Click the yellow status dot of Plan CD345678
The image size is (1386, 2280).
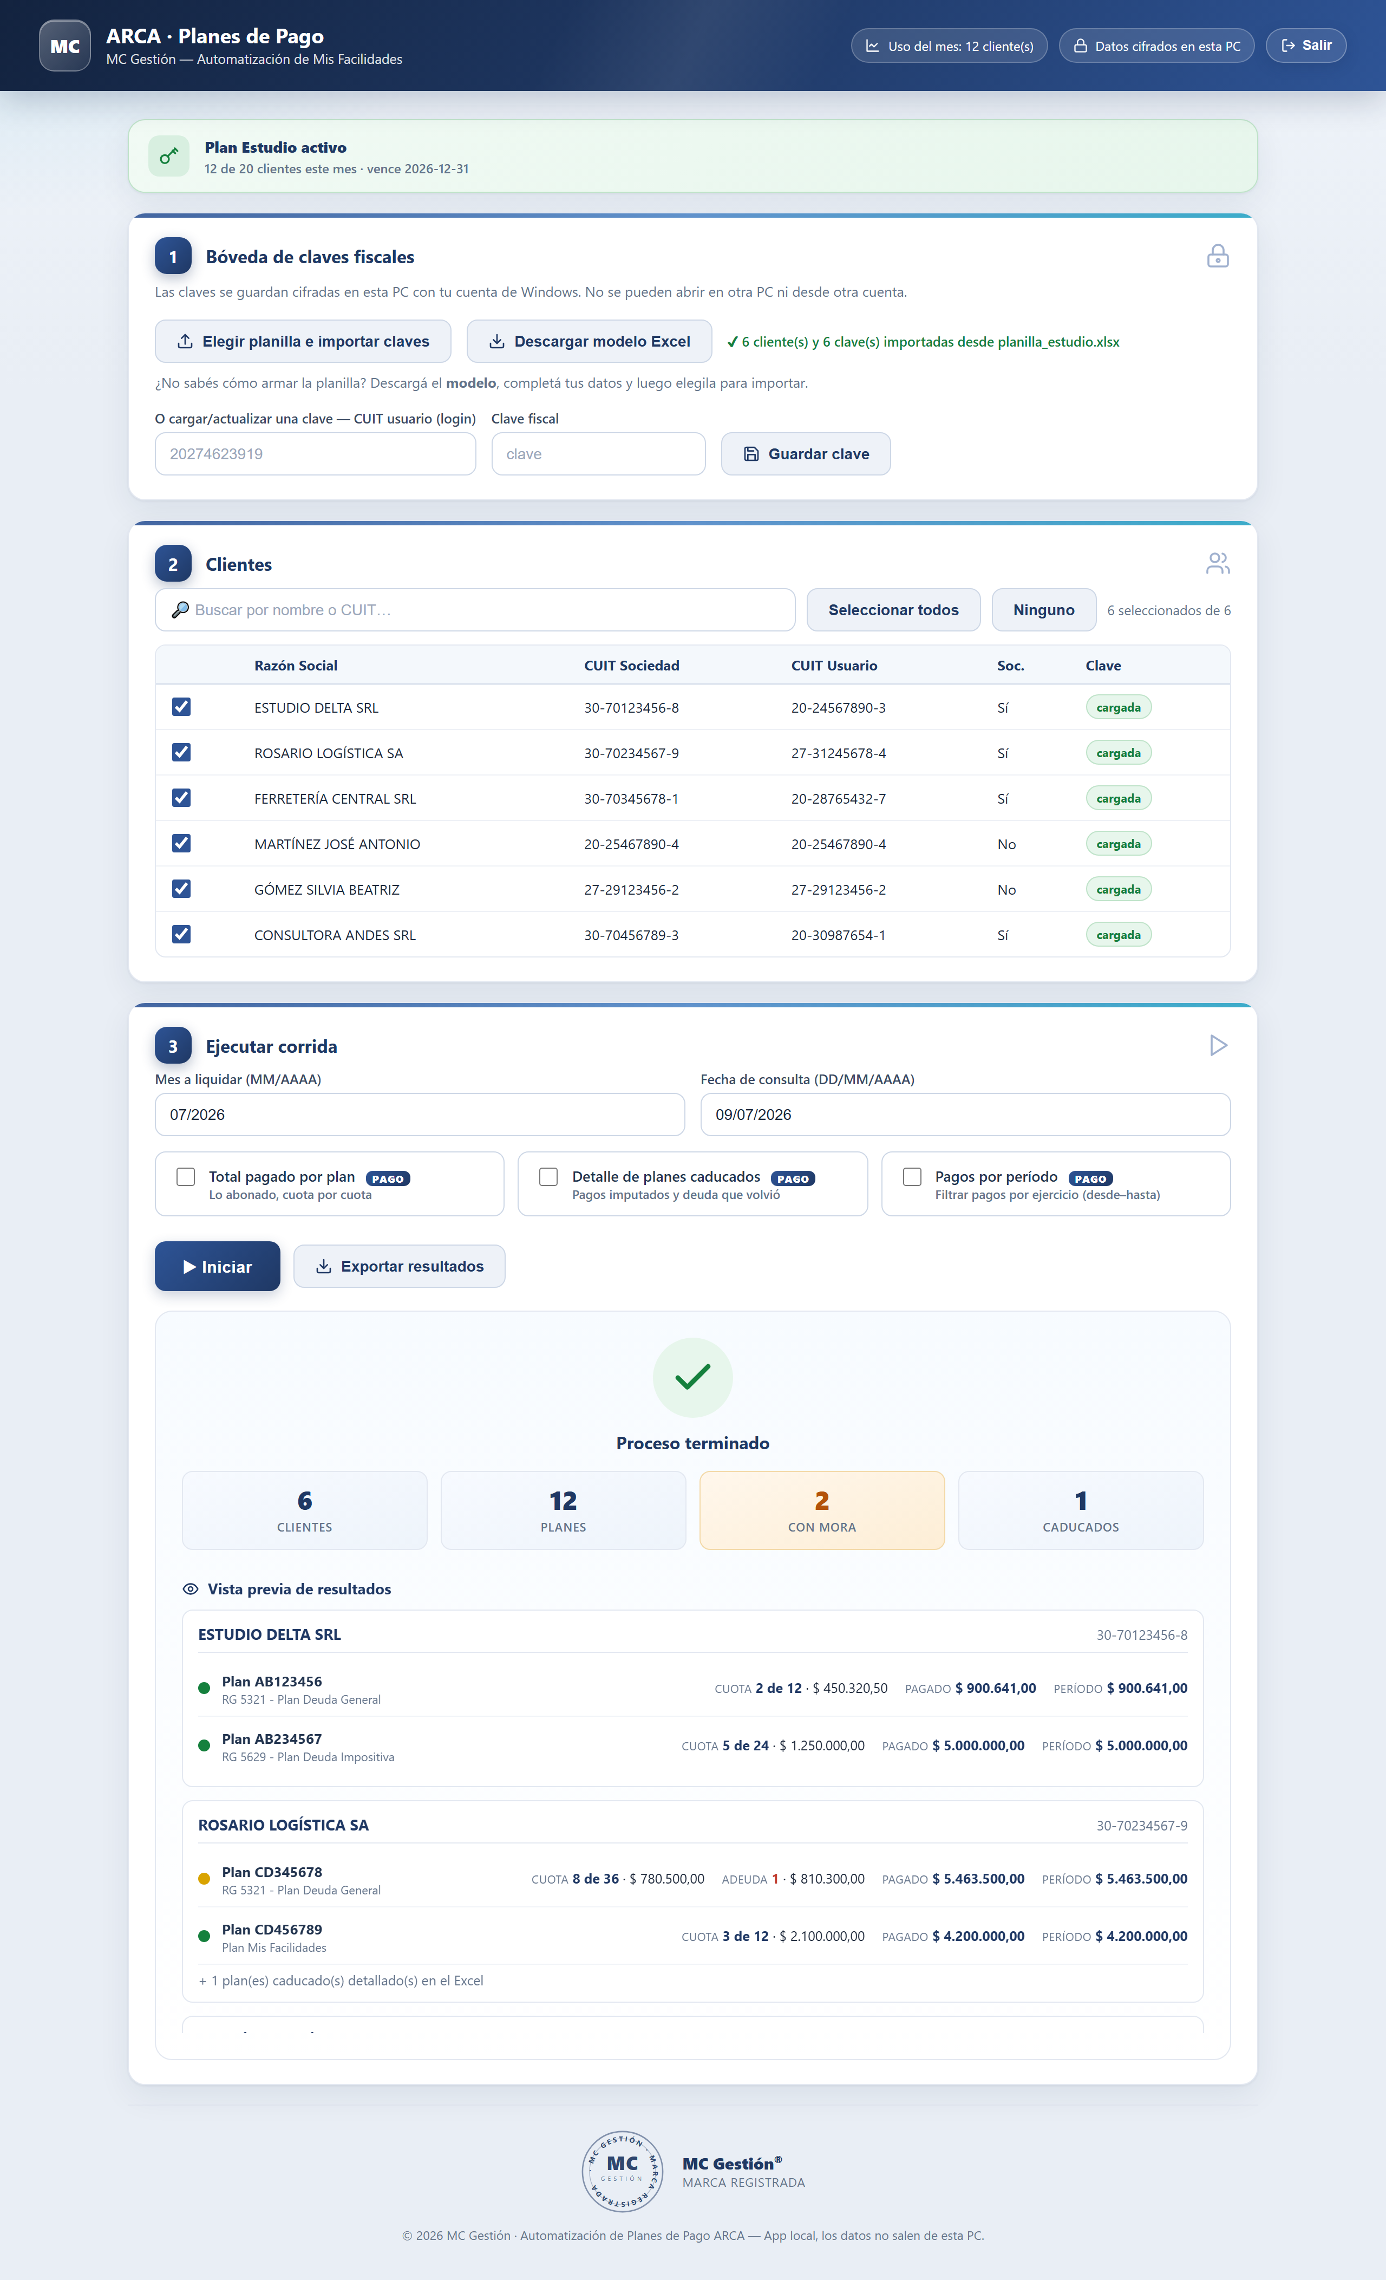click(x=205, y=1879)
